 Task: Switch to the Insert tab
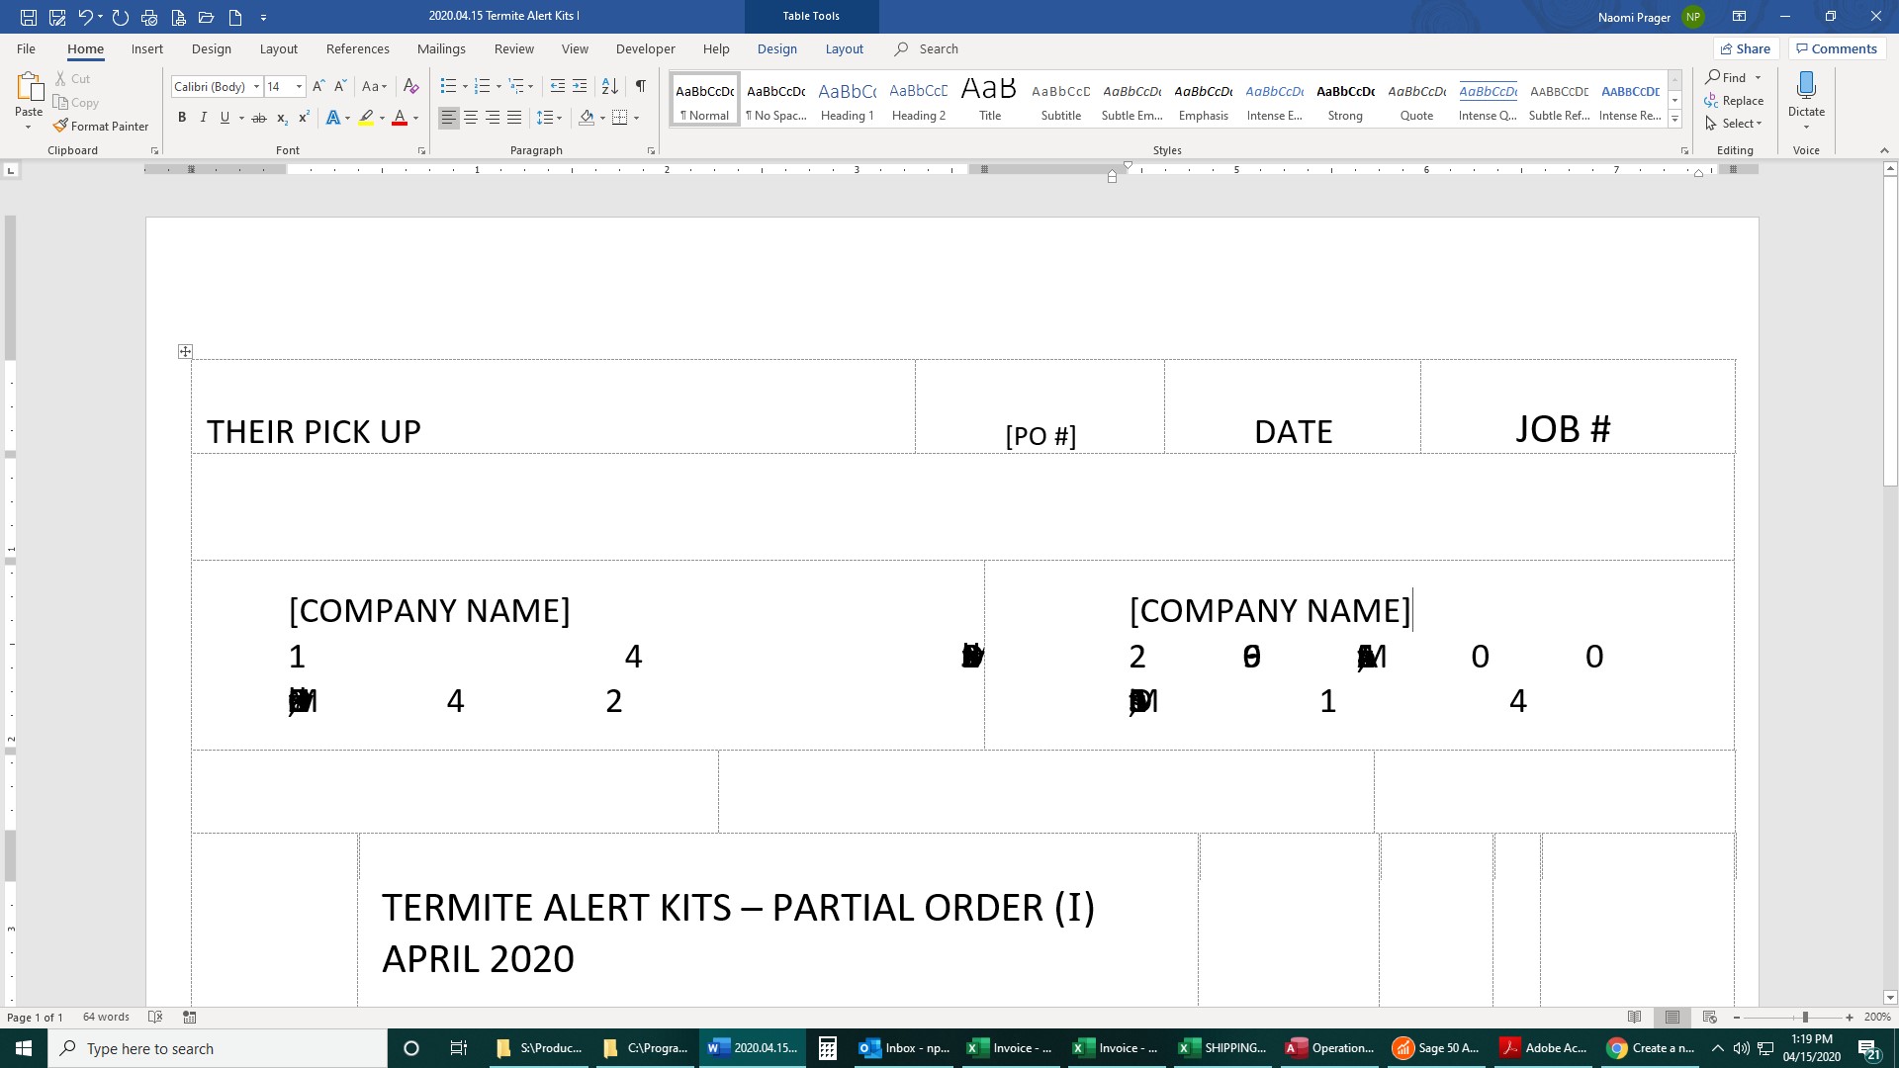(x=147, y=48)
